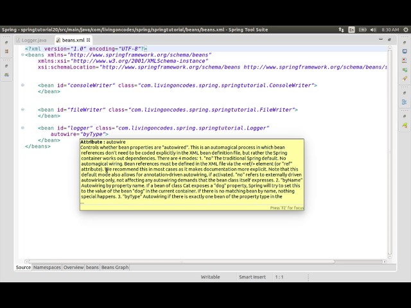Open the green stacked-boxes view icon in right trim

tap(405, 70)
